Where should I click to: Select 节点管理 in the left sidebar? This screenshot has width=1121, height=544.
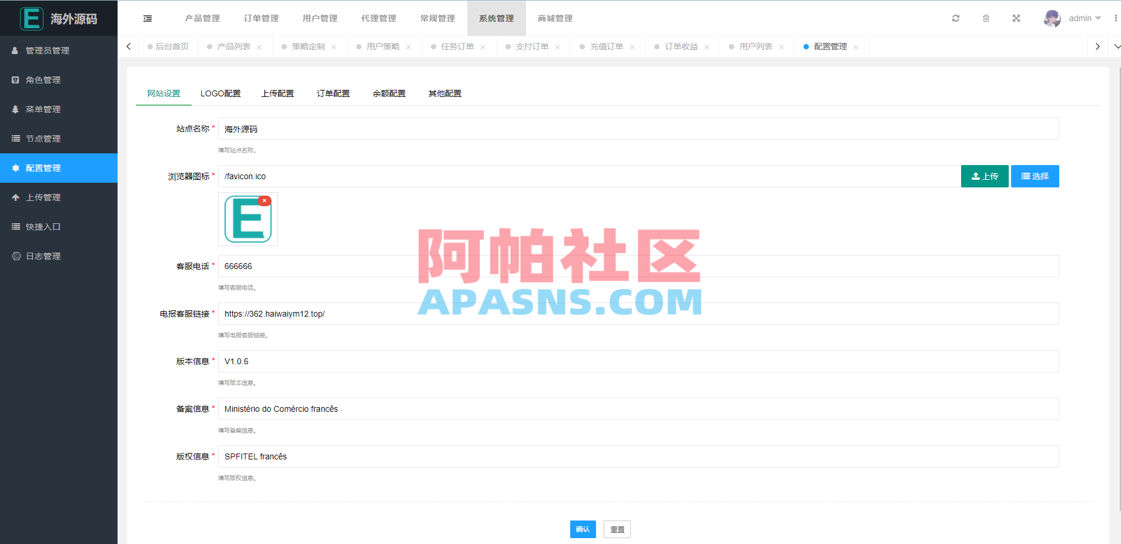(42, 138)
